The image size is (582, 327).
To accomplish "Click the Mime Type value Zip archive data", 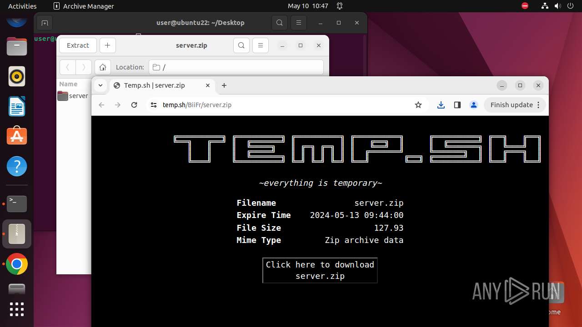I will (x=364, y=240).
